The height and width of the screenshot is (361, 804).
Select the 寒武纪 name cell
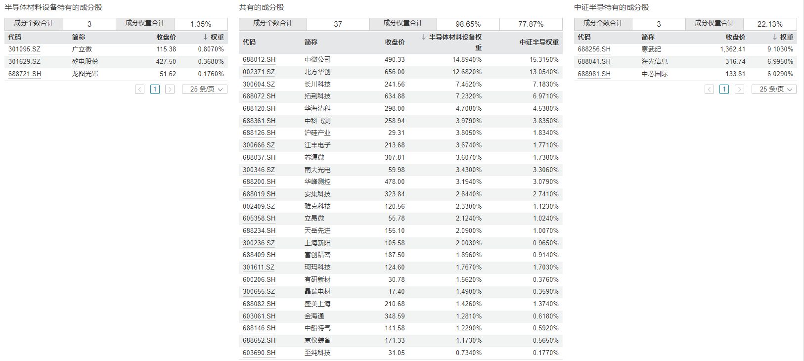click(651, 49)
